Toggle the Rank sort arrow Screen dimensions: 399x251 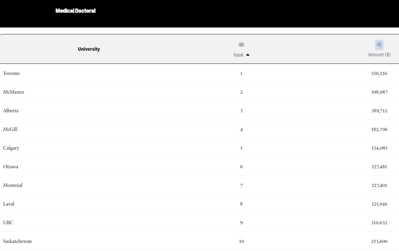pyautogui.click(x=248, y=55)
